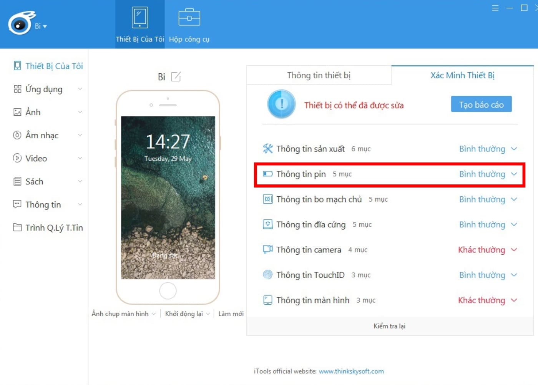
Task: Open the hamburger menu at top right
Action: [495, 8]
